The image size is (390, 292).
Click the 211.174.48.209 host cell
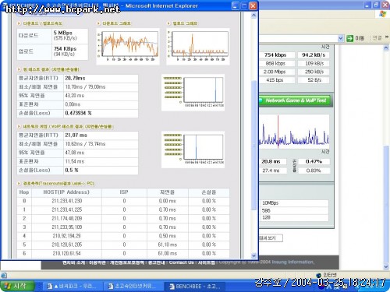click(67, 219)
